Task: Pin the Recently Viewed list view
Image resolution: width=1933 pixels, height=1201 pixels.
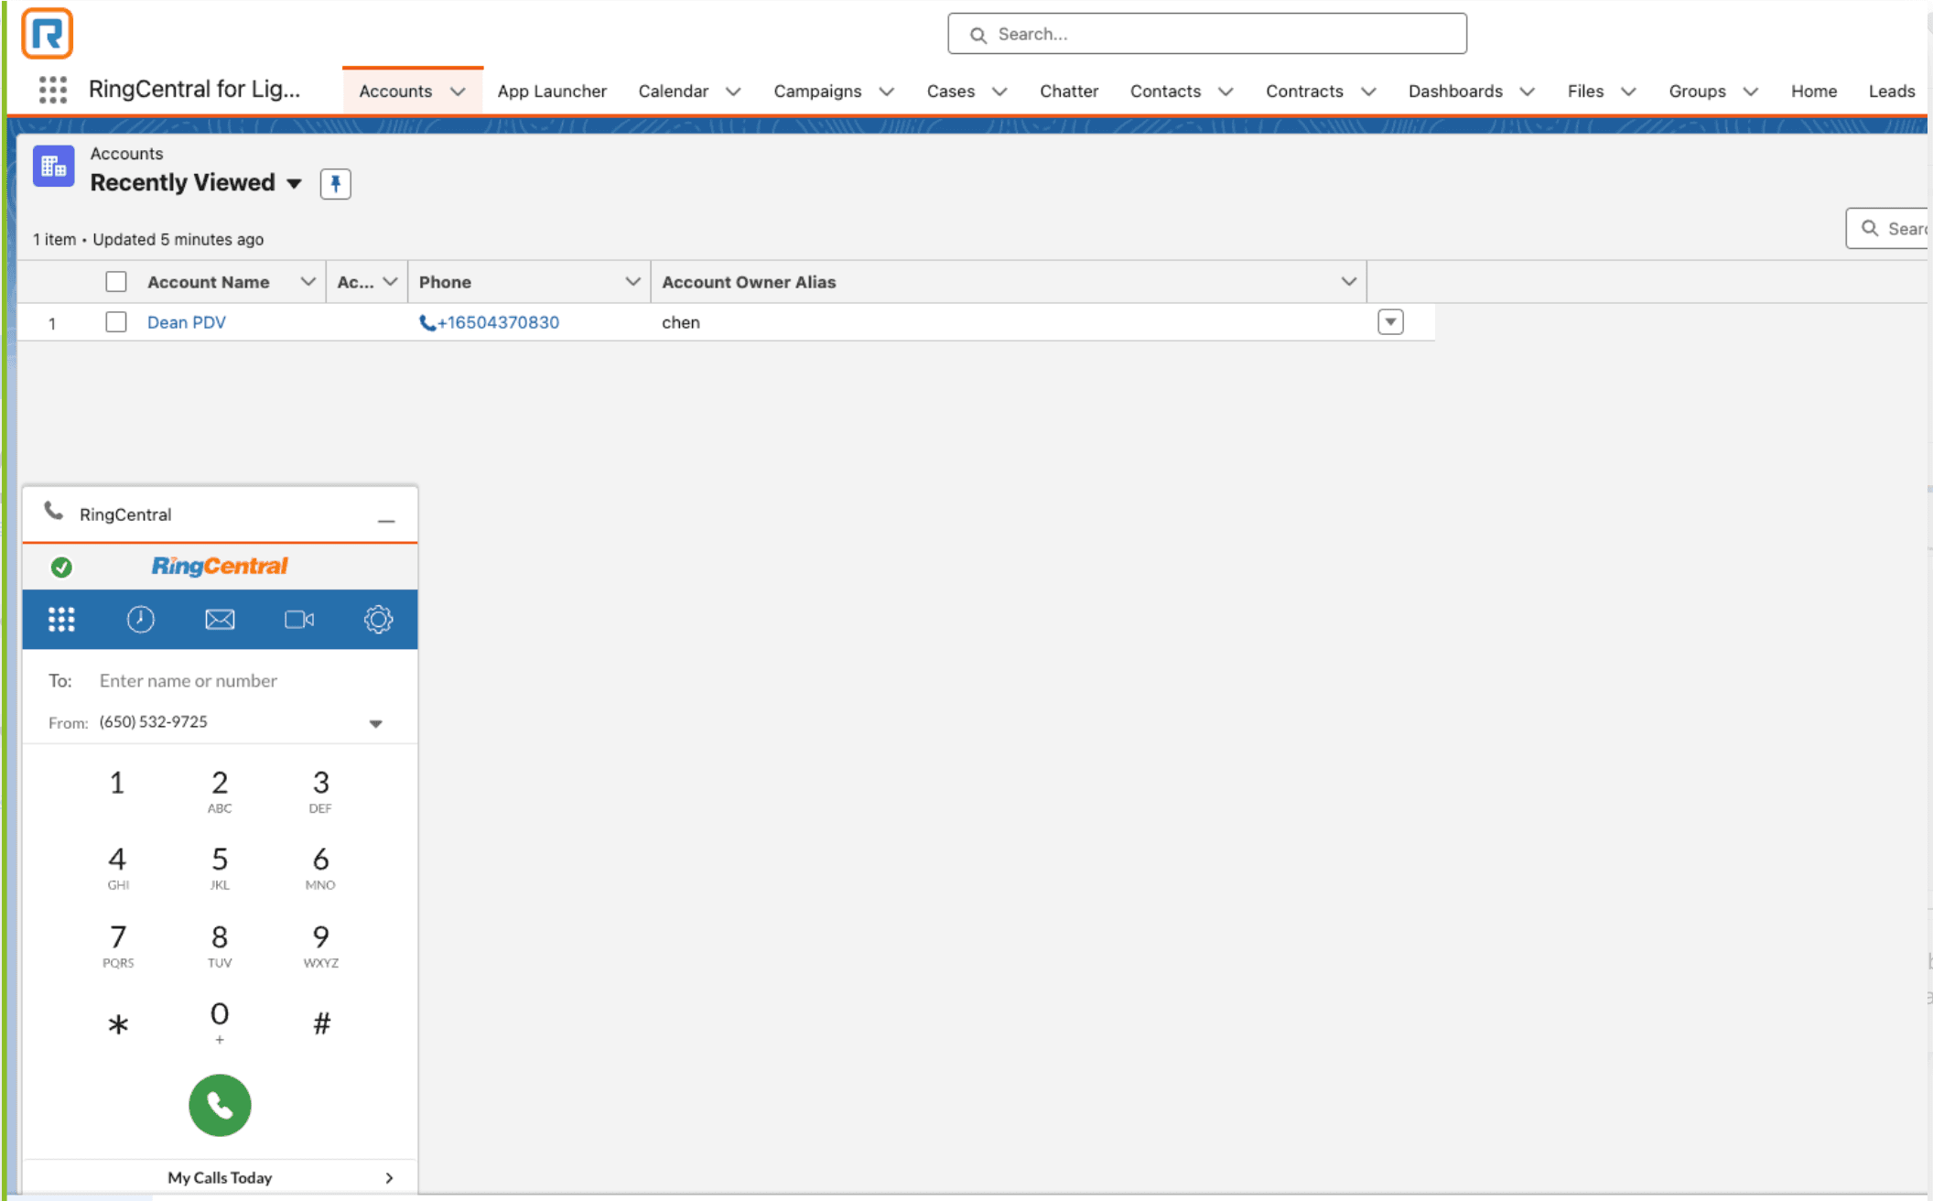Action: point(335,184)
